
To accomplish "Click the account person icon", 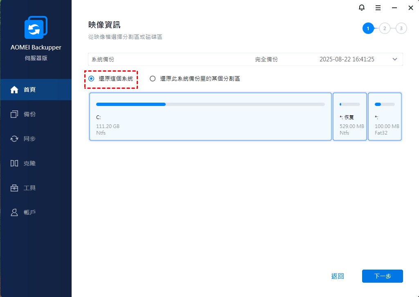I will [14, 212].
